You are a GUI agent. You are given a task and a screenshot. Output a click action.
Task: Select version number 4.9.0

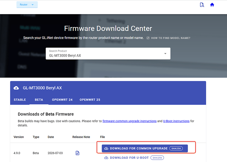pyautogui.click(x=17, y=153)
